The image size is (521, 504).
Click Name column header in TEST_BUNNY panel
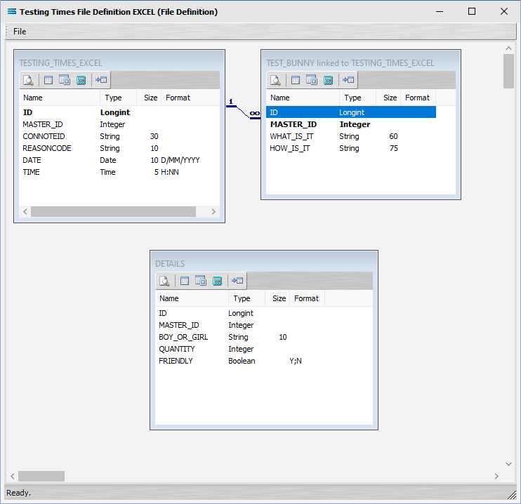pos(303,98)
